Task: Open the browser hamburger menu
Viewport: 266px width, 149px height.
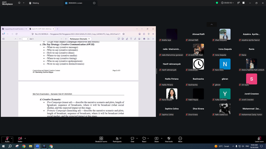Action: [x=153, y=34]
